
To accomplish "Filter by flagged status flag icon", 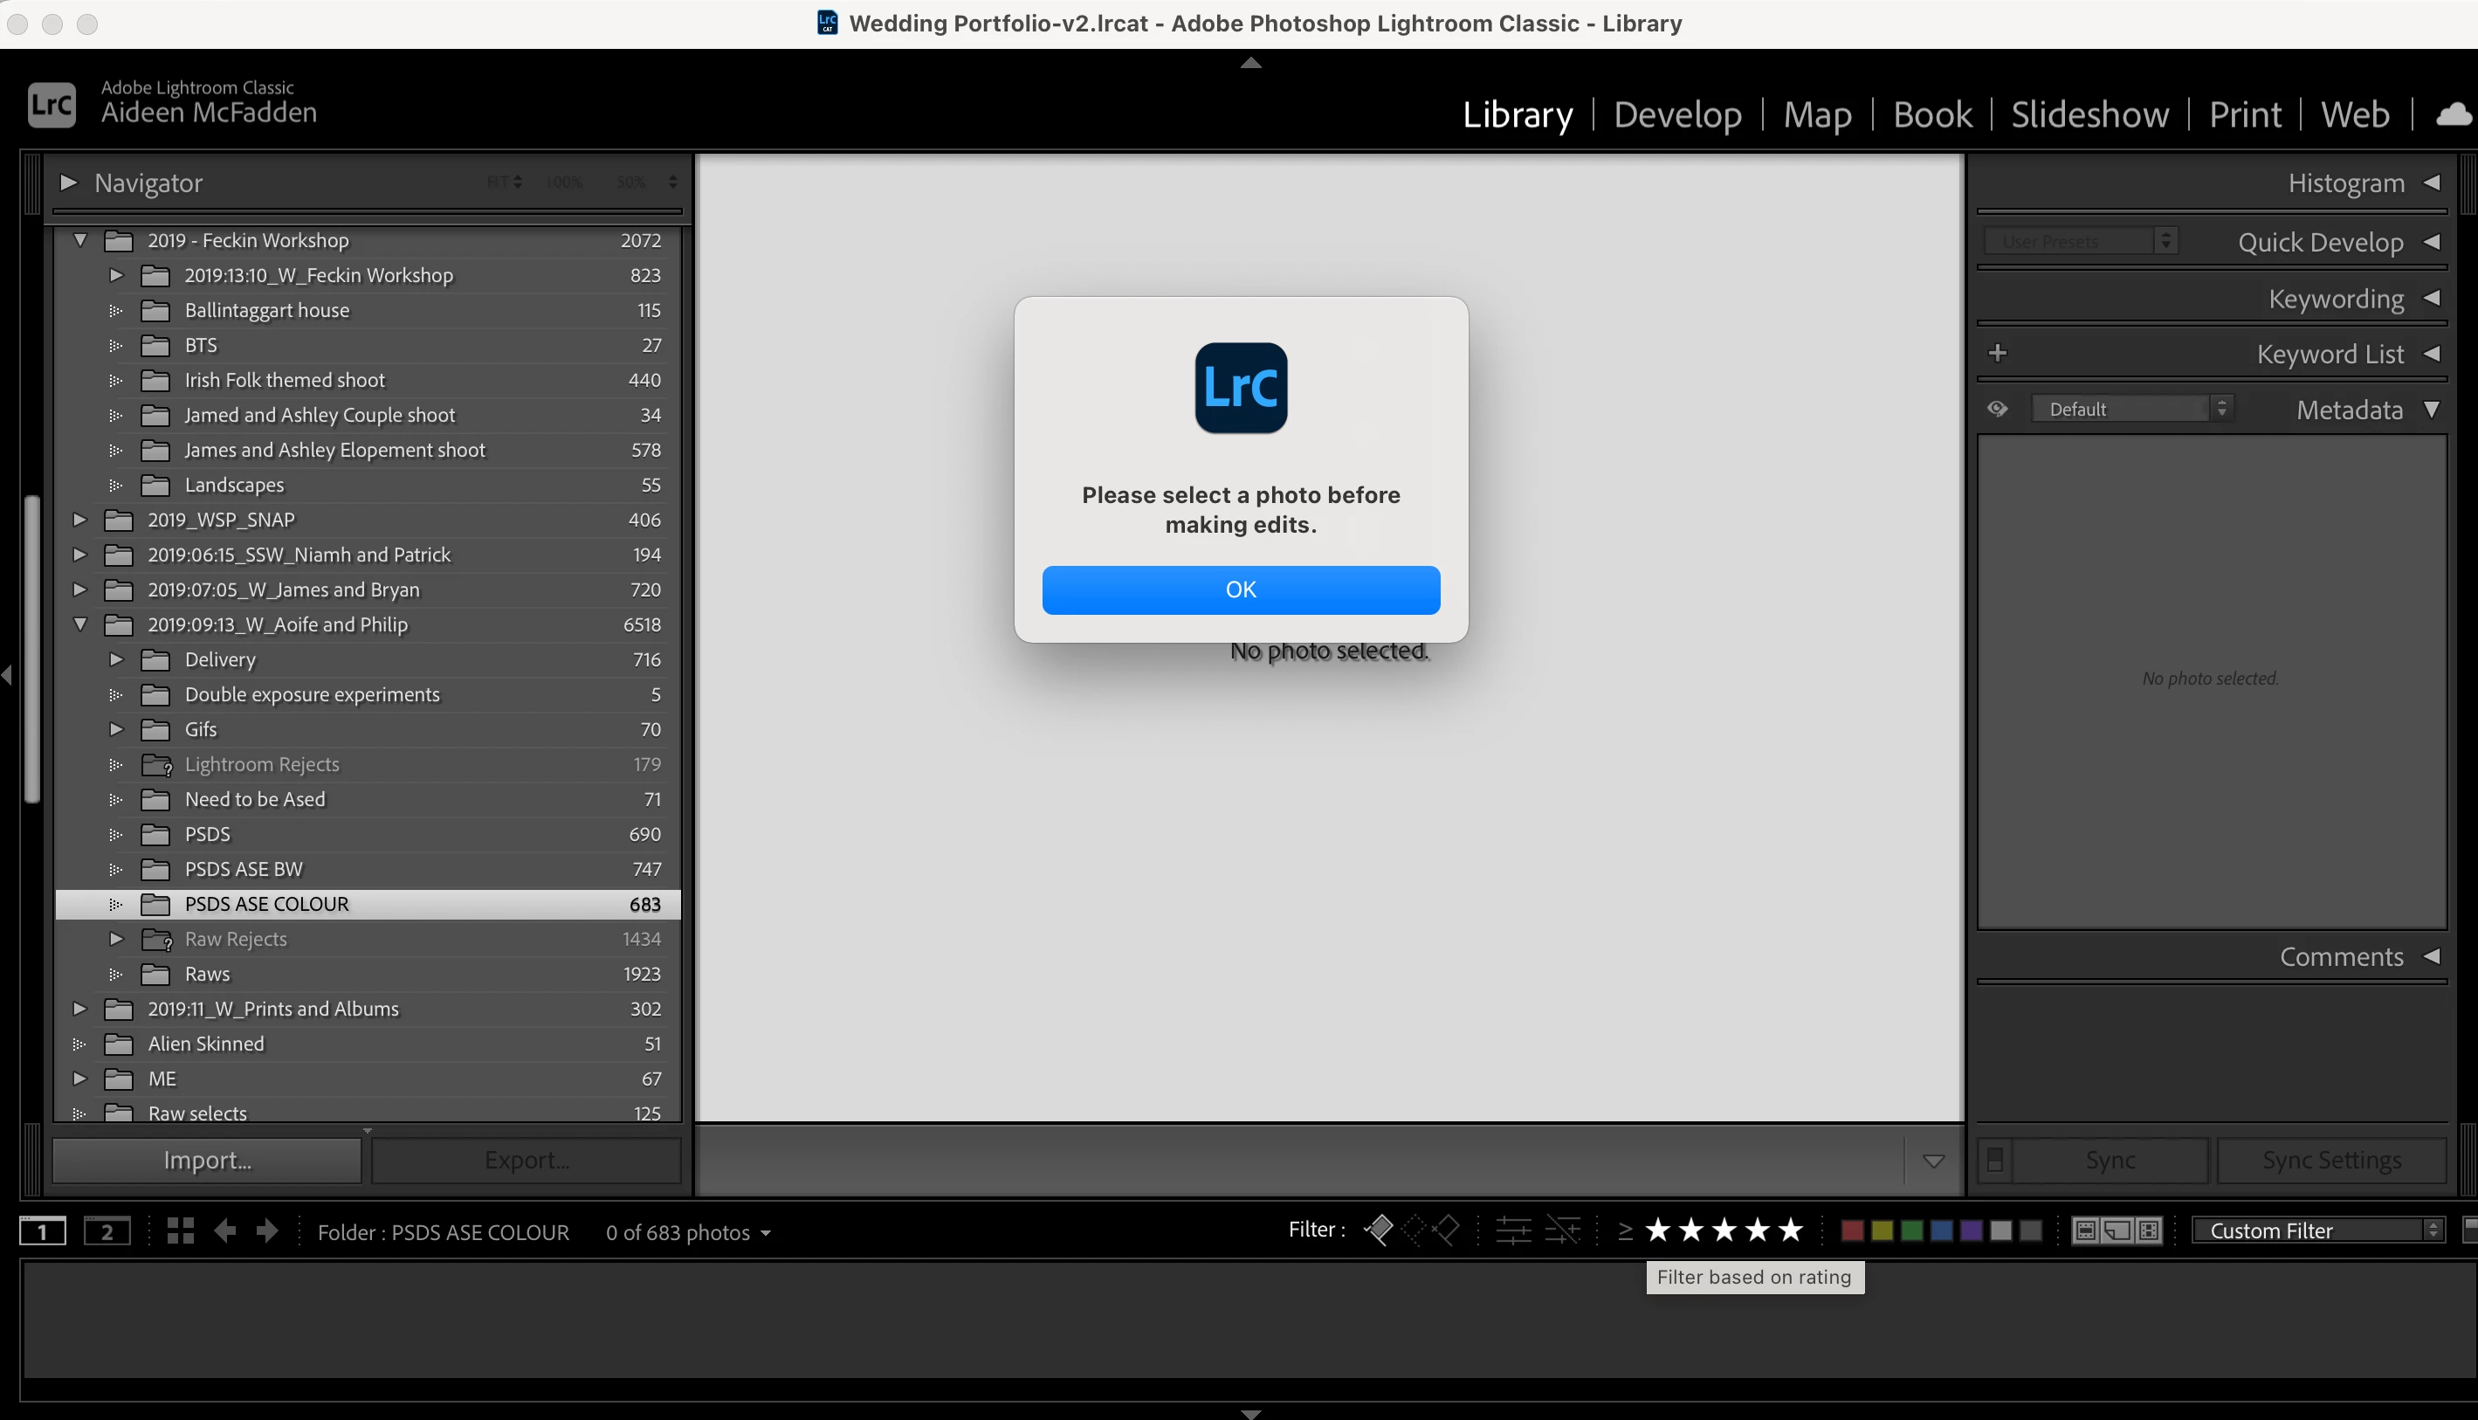I will click(x=1379, y=1230).
